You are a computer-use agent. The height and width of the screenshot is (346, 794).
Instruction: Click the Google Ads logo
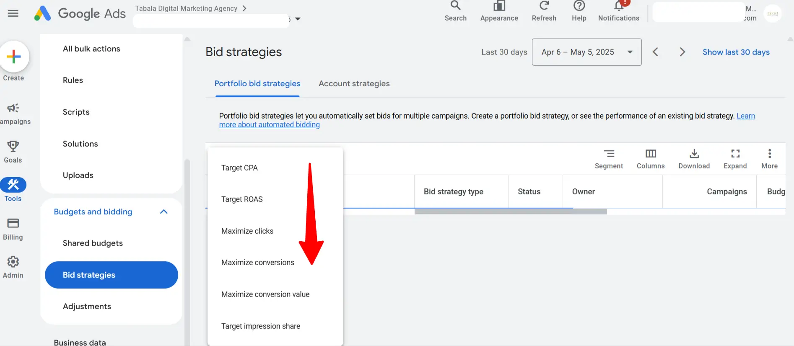click(80, 13)
